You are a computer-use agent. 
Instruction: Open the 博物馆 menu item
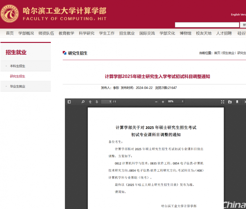click(186, 33)
